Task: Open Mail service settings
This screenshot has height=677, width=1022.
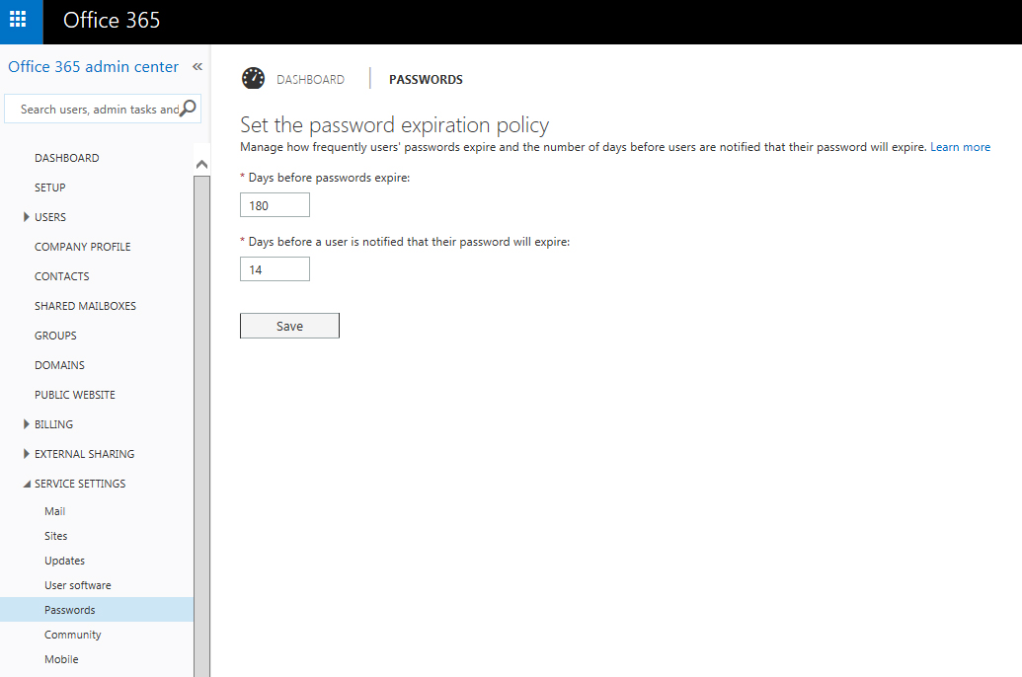Action: (x=54, y=510)
